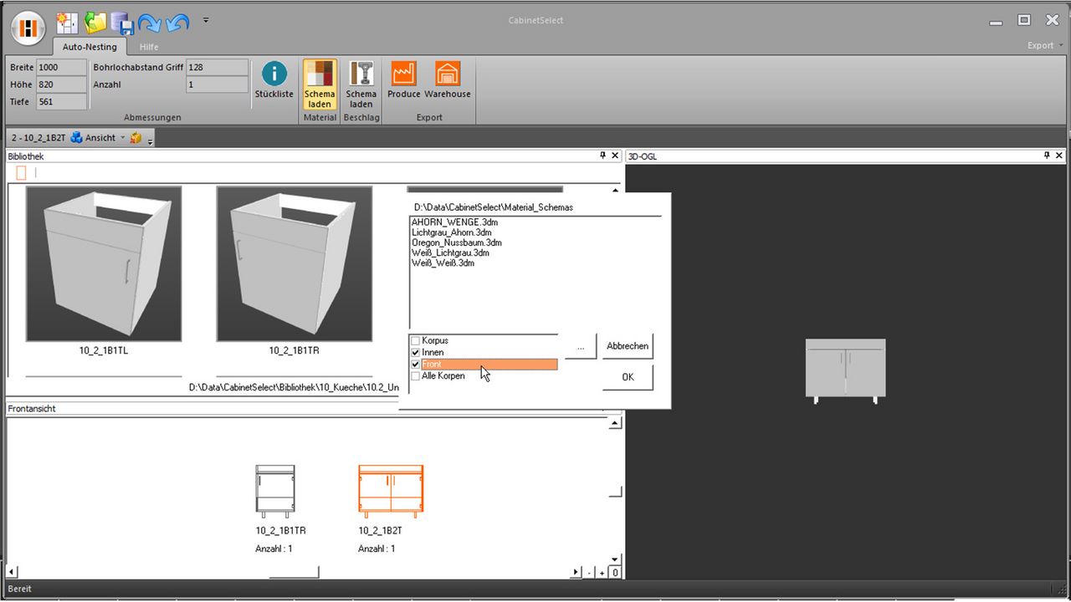Click Material Schema laden icon
The width and height of the screenshot is (1071, 602).
tap(320, 85)
